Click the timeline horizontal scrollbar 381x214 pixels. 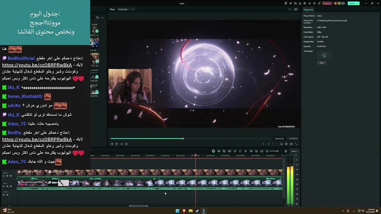[x=138, y=206]
